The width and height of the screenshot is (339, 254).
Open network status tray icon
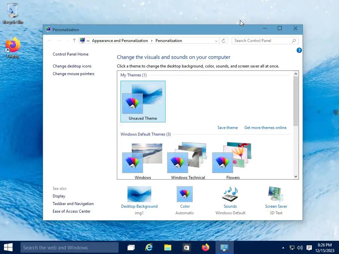pyautogui.click(x=292, y=248)
